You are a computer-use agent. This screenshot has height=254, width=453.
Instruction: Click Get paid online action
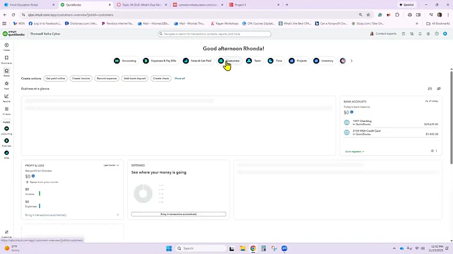[x=55, y=79]
